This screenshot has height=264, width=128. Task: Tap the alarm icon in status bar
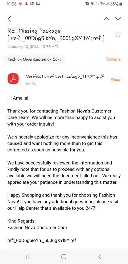87,4
